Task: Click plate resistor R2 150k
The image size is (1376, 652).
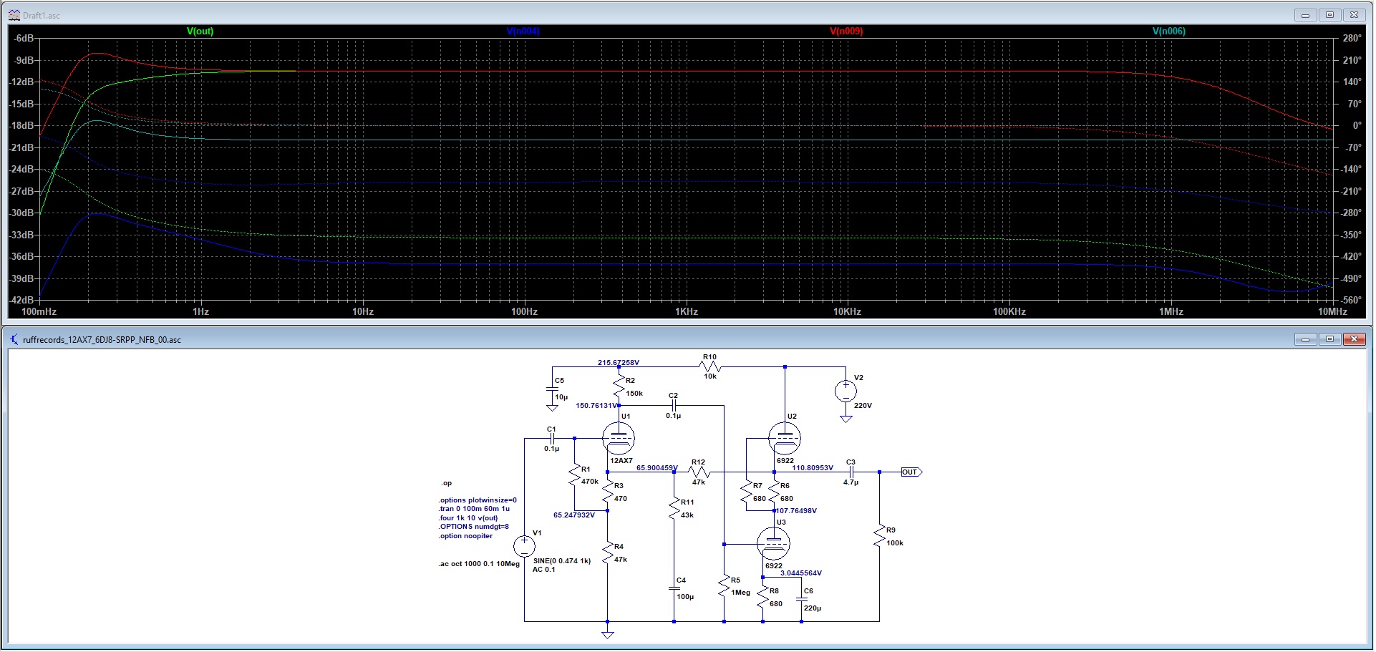Action: coord(619,387)
